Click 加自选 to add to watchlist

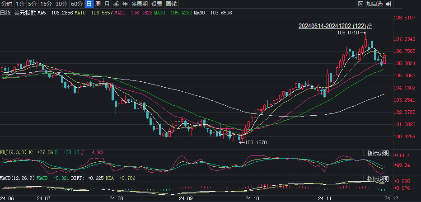[374, 4]
